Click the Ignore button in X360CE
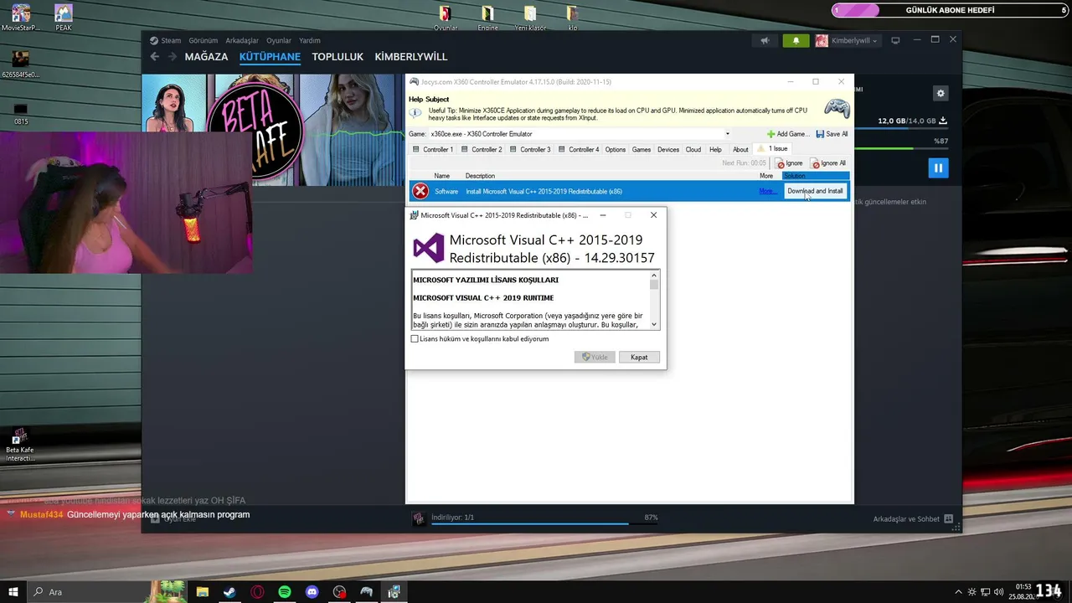The image size is (1072, 603). [x=789, y=163]
